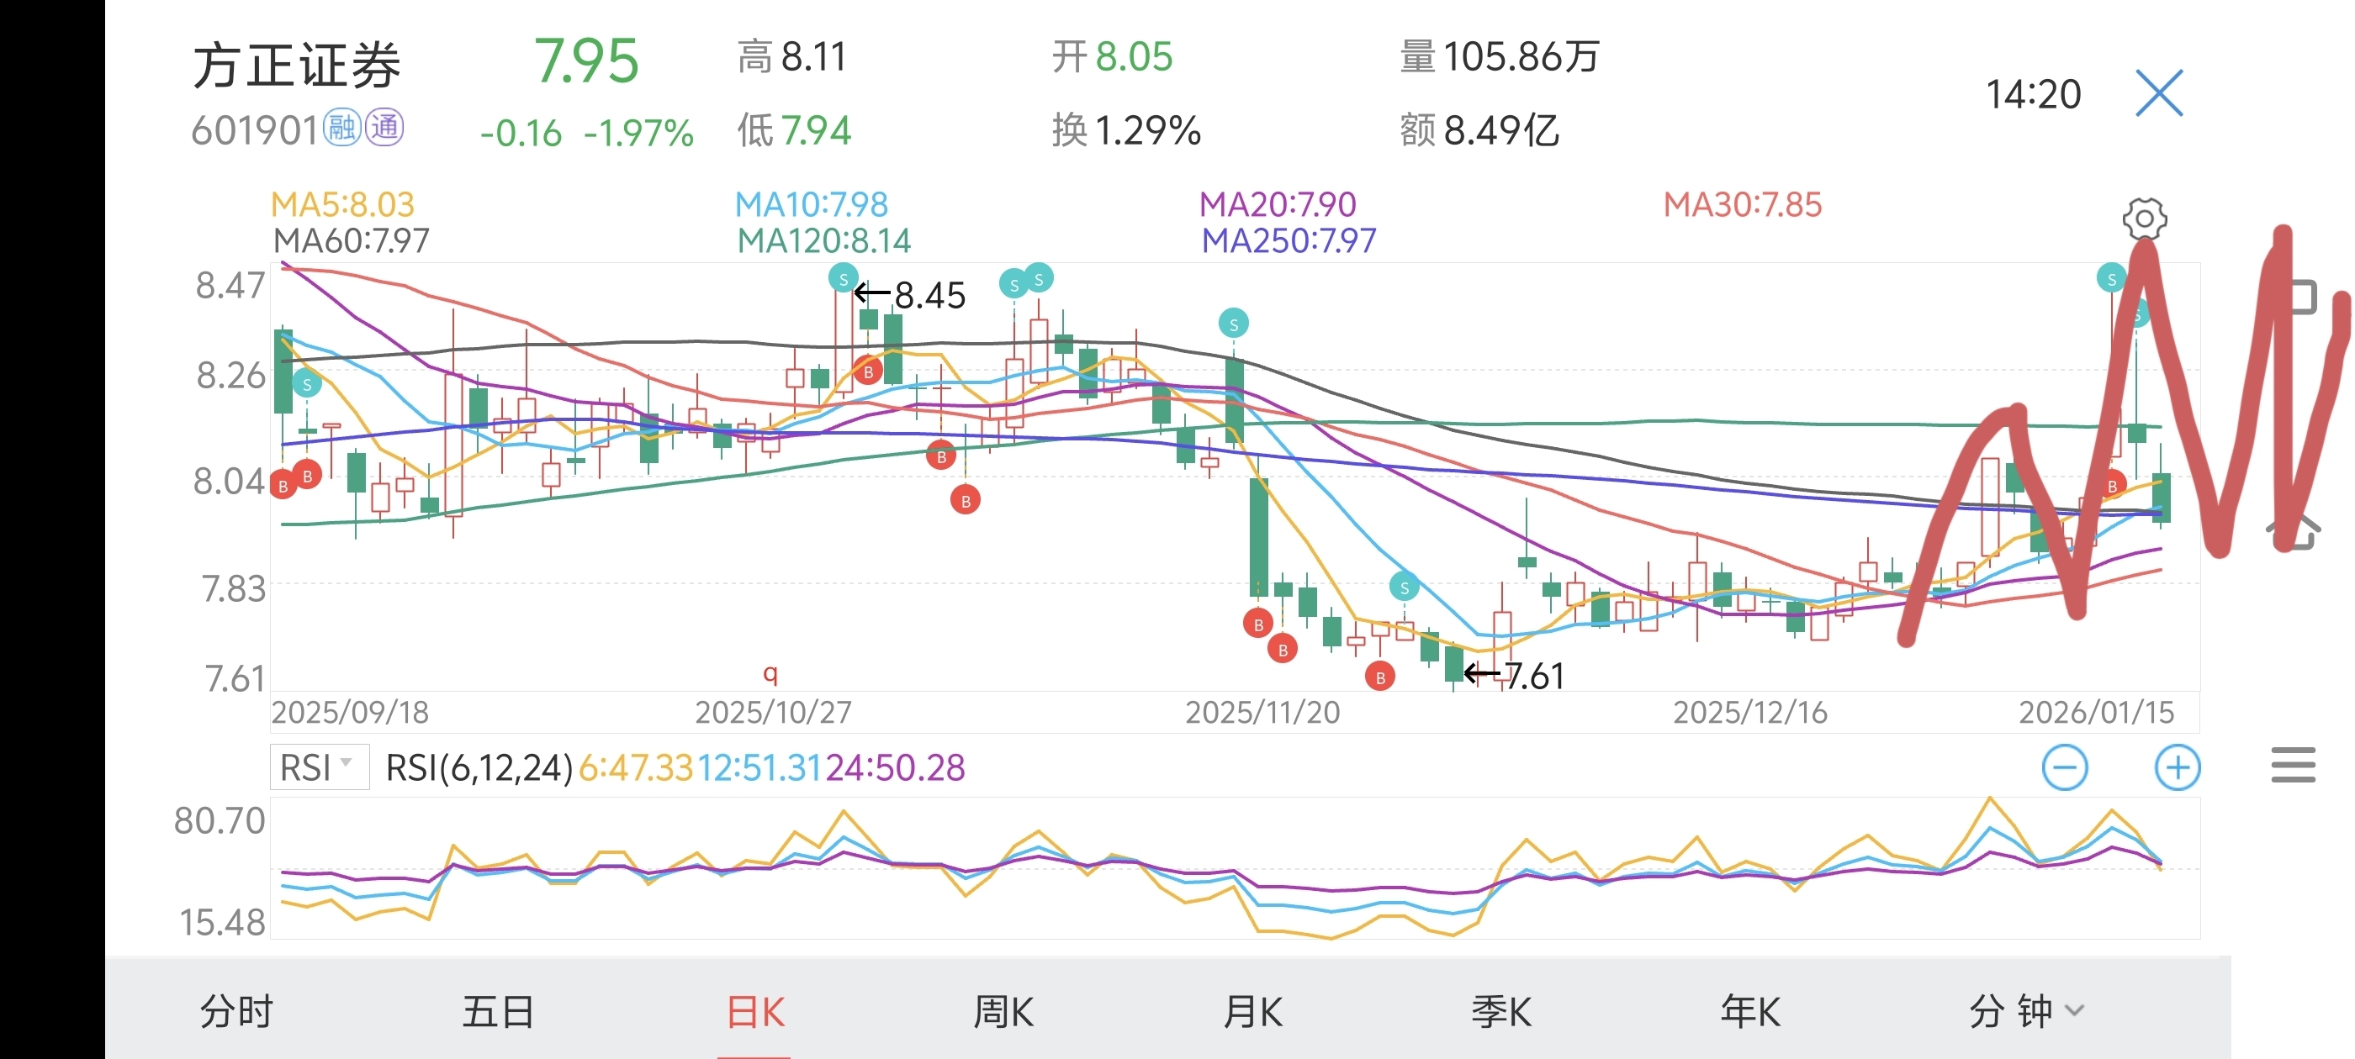Open the hamburger menu icon
The width and height of the screenshot is (2355, 1059).
pyautogui.click(x=2293, y=765)
